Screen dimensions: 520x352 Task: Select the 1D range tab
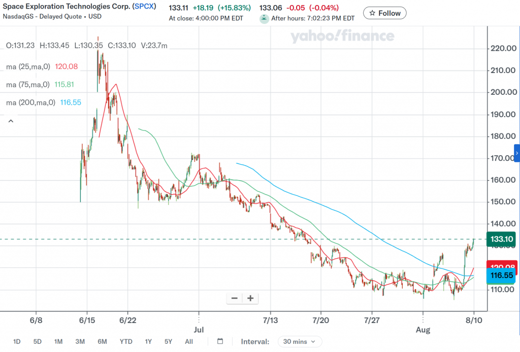coord(17,341)
